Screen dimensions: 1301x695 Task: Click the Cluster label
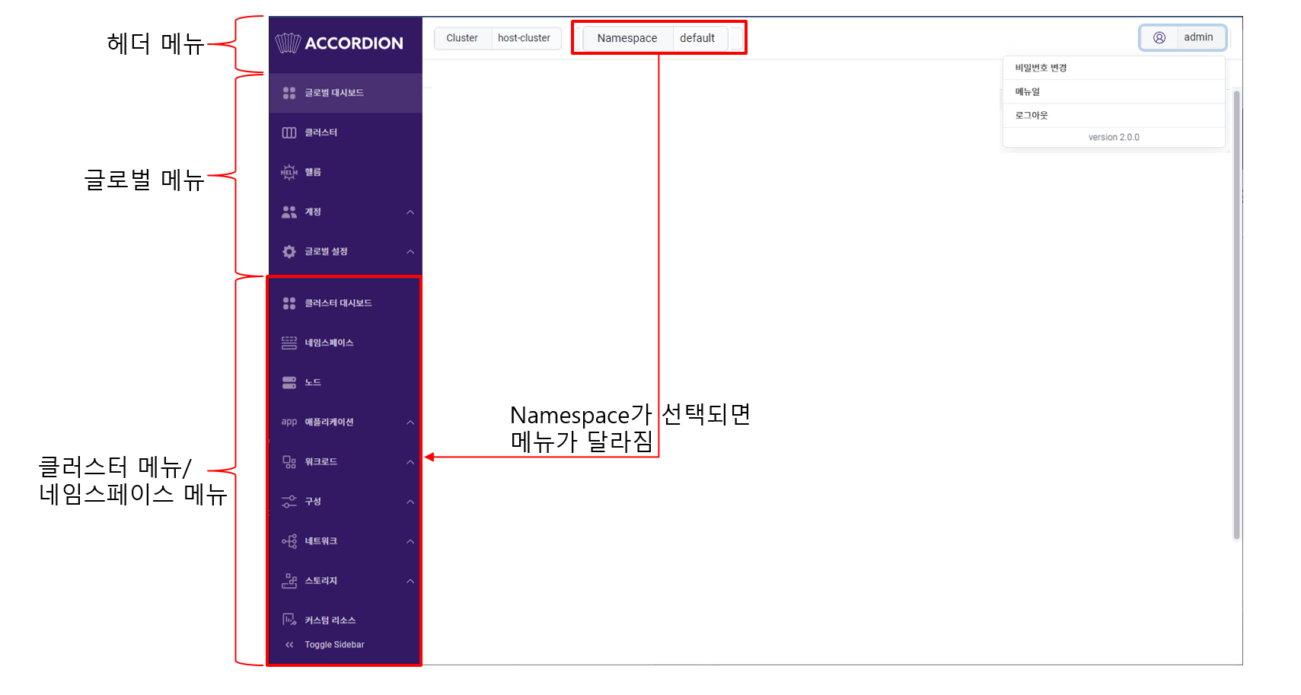click(462, 38)
